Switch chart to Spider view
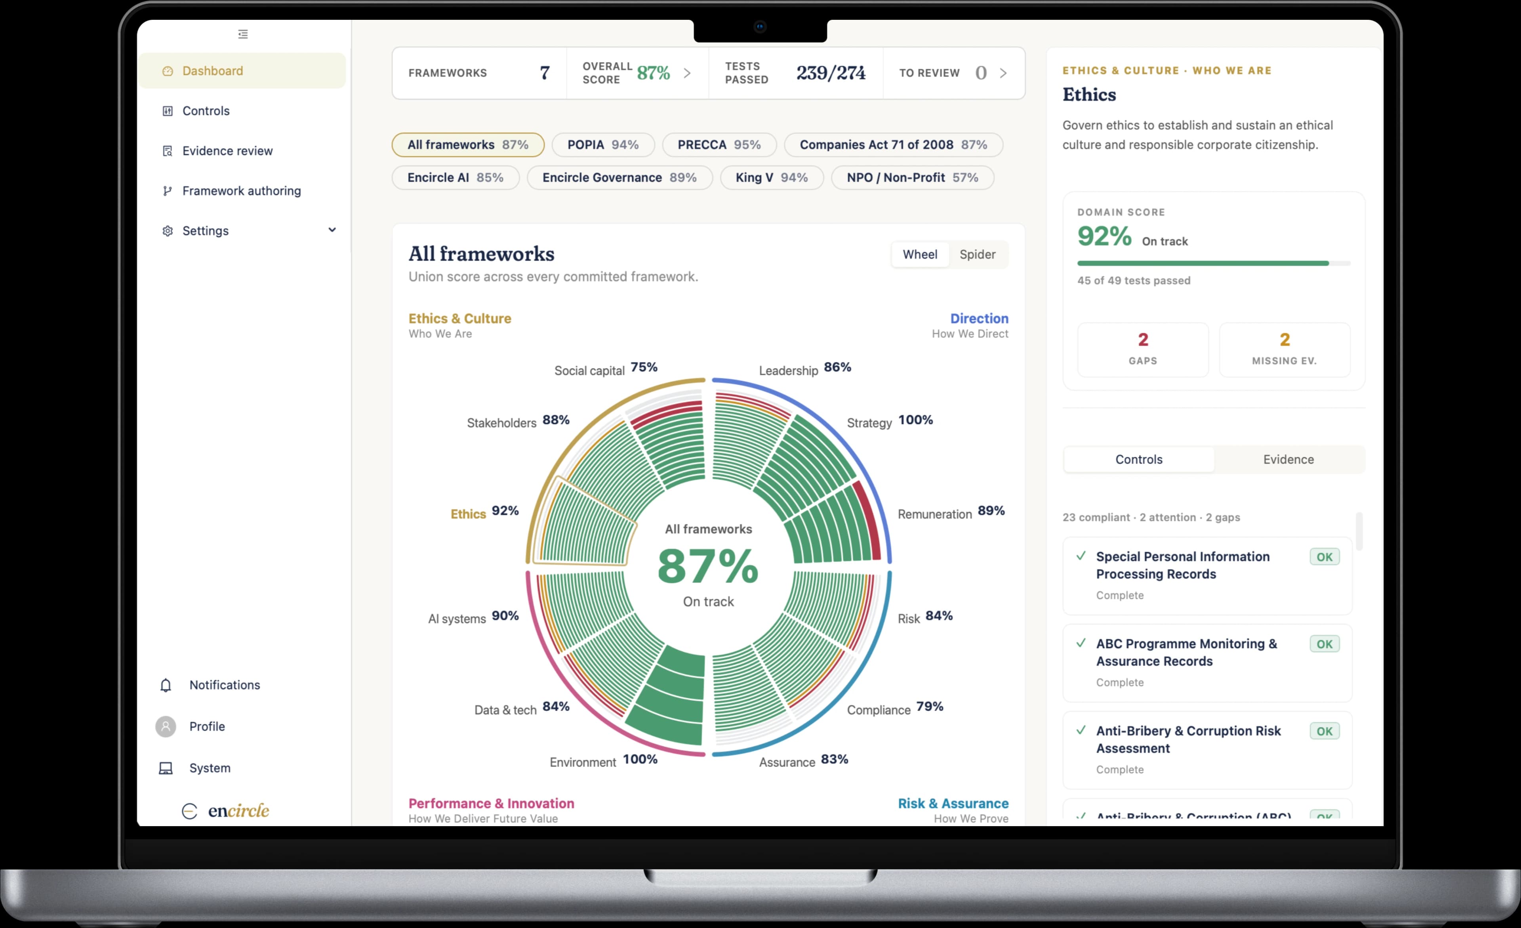Image resolution: width=1521 pixels, height=928 pixels. [x=977, y=254]
